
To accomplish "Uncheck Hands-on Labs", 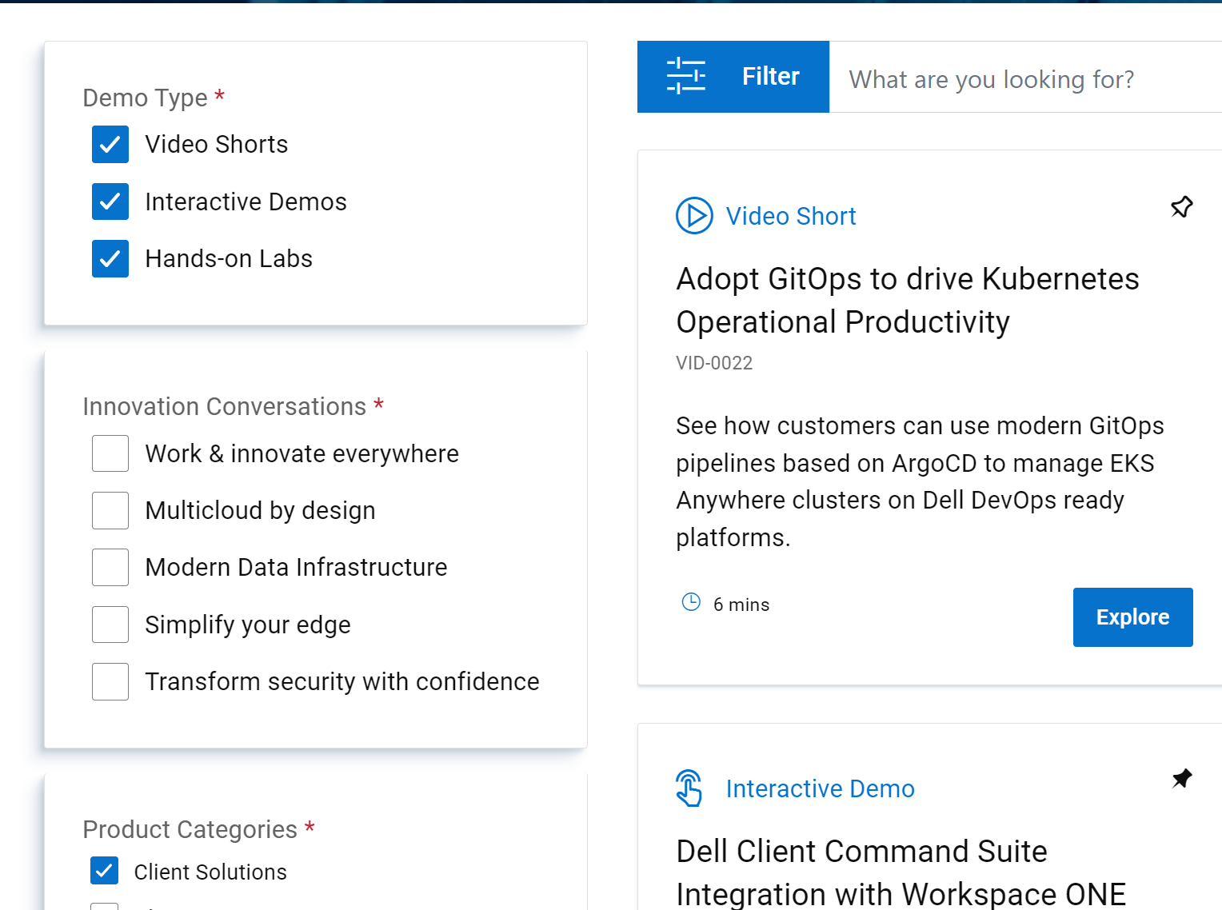I will click(110, 258).
